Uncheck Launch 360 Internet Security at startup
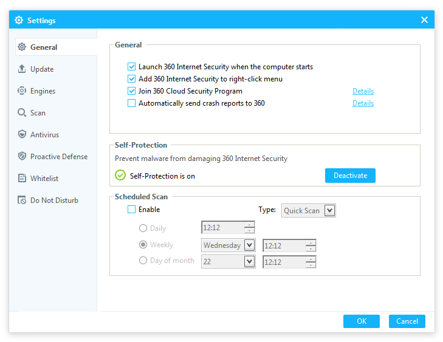Image resolution: width=443 pixels, height=342 pixels. [131, 67]
